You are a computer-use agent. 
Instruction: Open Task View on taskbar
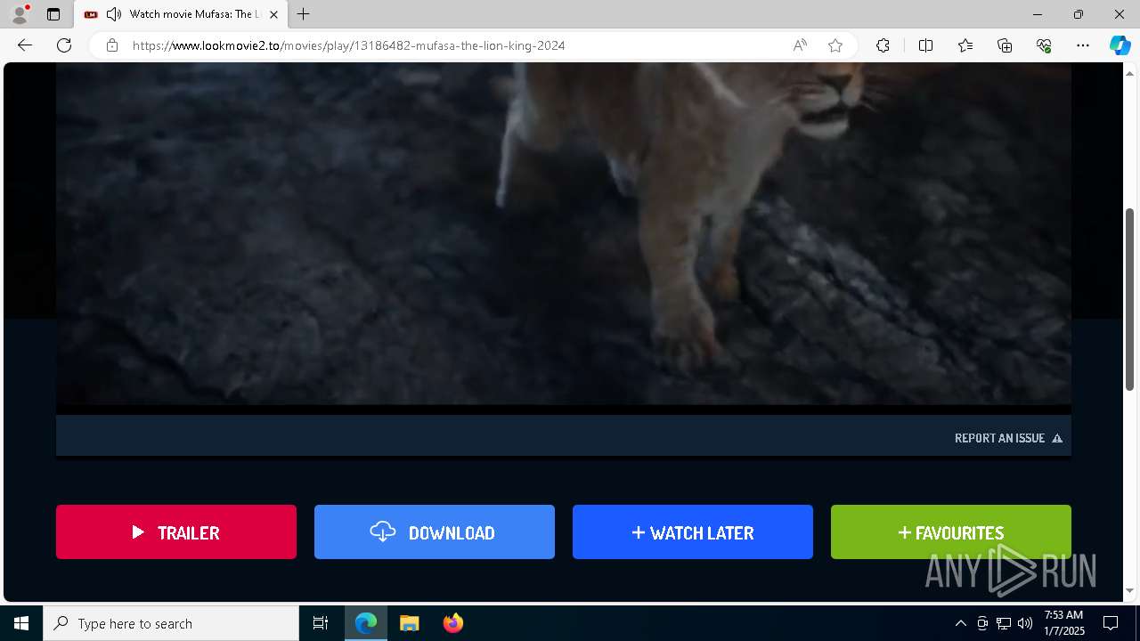321,623
